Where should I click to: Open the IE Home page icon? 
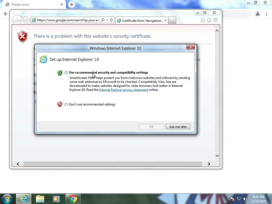(x=203, y=20)
